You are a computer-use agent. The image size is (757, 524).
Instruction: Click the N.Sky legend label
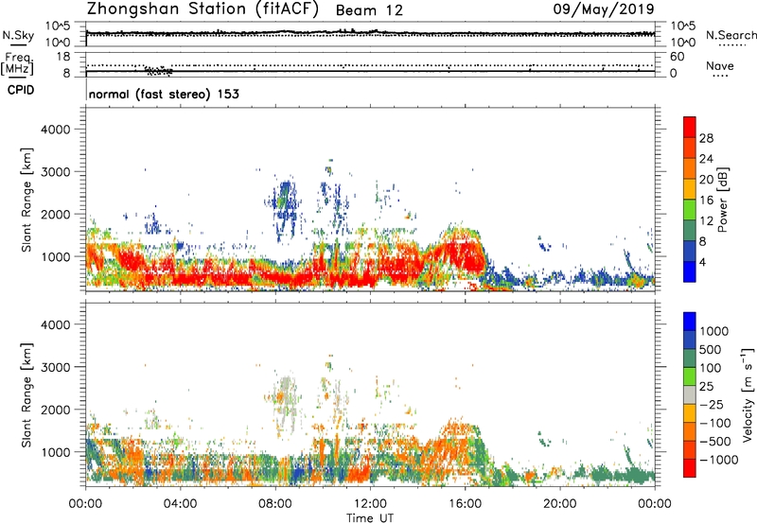[18, 35]
